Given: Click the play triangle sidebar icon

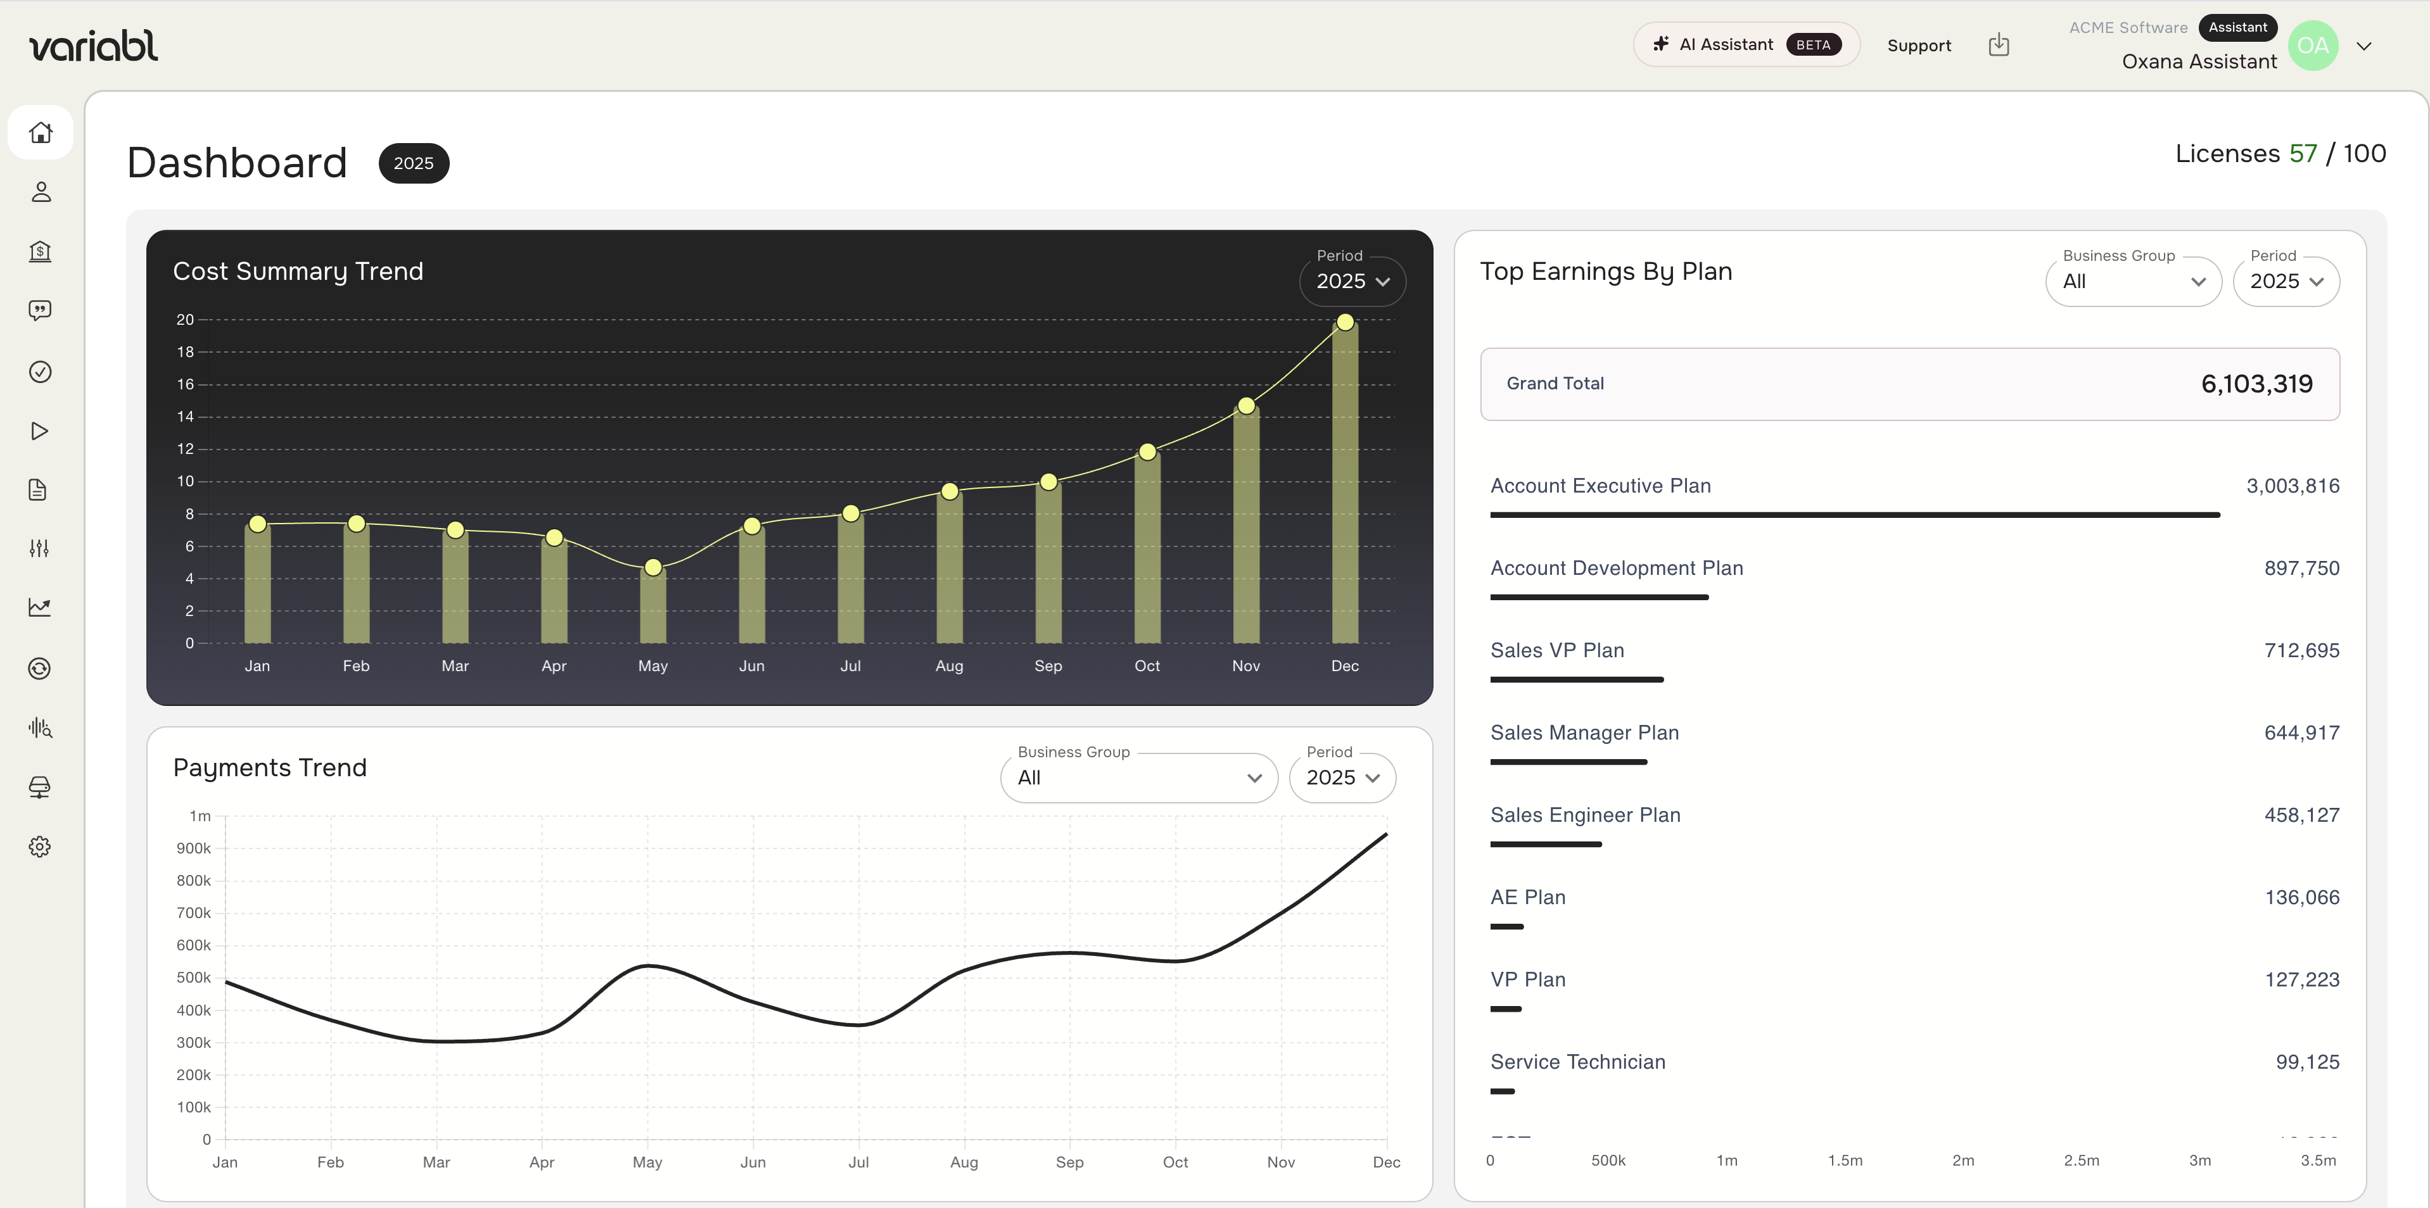Looking at the screenshot, I should pyautogui.click(x=40, y=431).
